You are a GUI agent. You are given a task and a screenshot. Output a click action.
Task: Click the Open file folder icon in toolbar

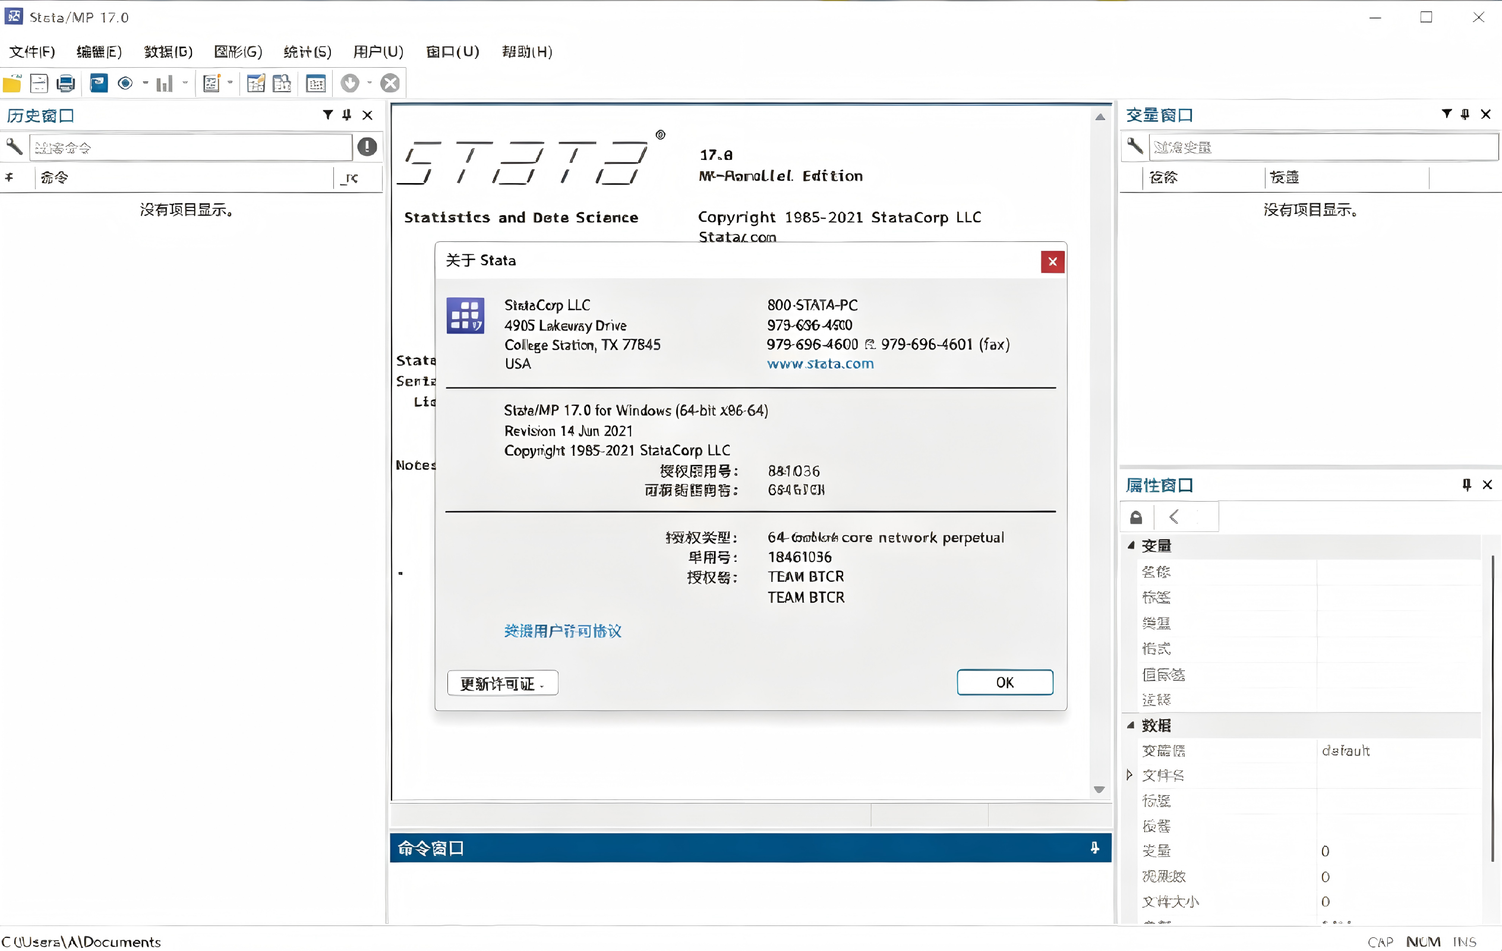pos(12,84)
